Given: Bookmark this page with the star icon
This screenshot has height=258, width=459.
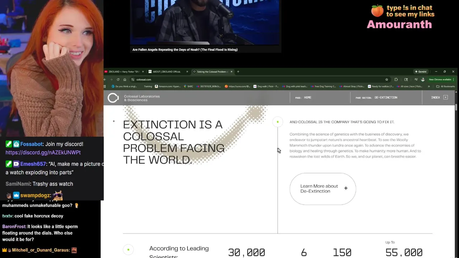Looking at the screenshot, I should [x=387, y=80].
